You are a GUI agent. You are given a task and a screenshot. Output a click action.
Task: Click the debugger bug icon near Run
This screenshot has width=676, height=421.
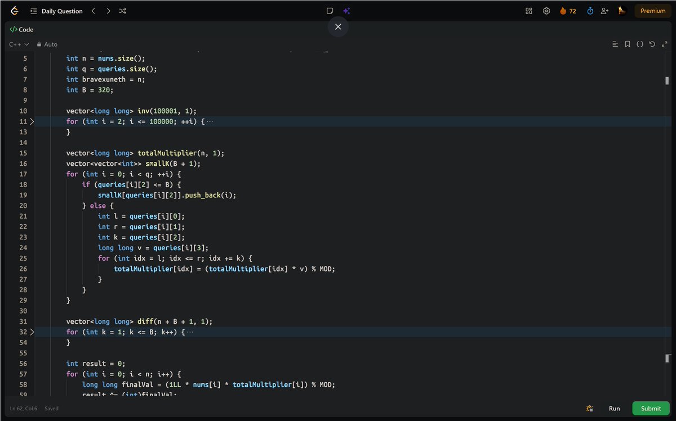click(589, 409)
